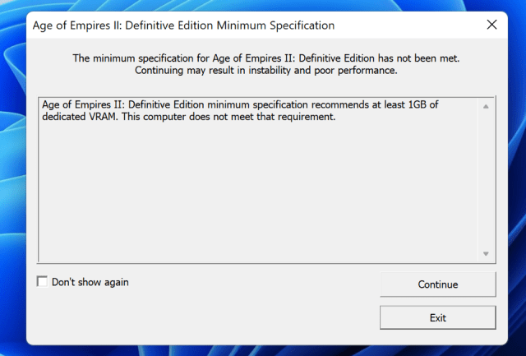Click the "Don't show again" label text

pos(90,282)
